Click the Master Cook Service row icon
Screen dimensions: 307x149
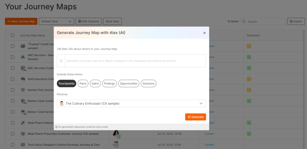pos(23,112)
